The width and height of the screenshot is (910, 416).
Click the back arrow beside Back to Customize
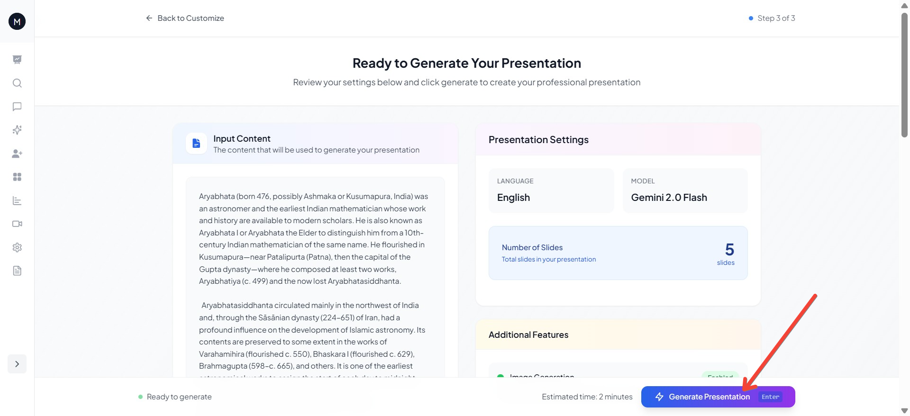(149, 18)
